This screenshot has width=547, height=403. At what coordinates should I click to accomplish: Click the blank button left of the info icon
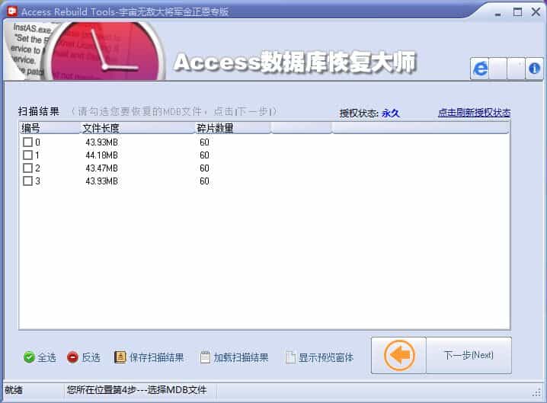point(516,69)
